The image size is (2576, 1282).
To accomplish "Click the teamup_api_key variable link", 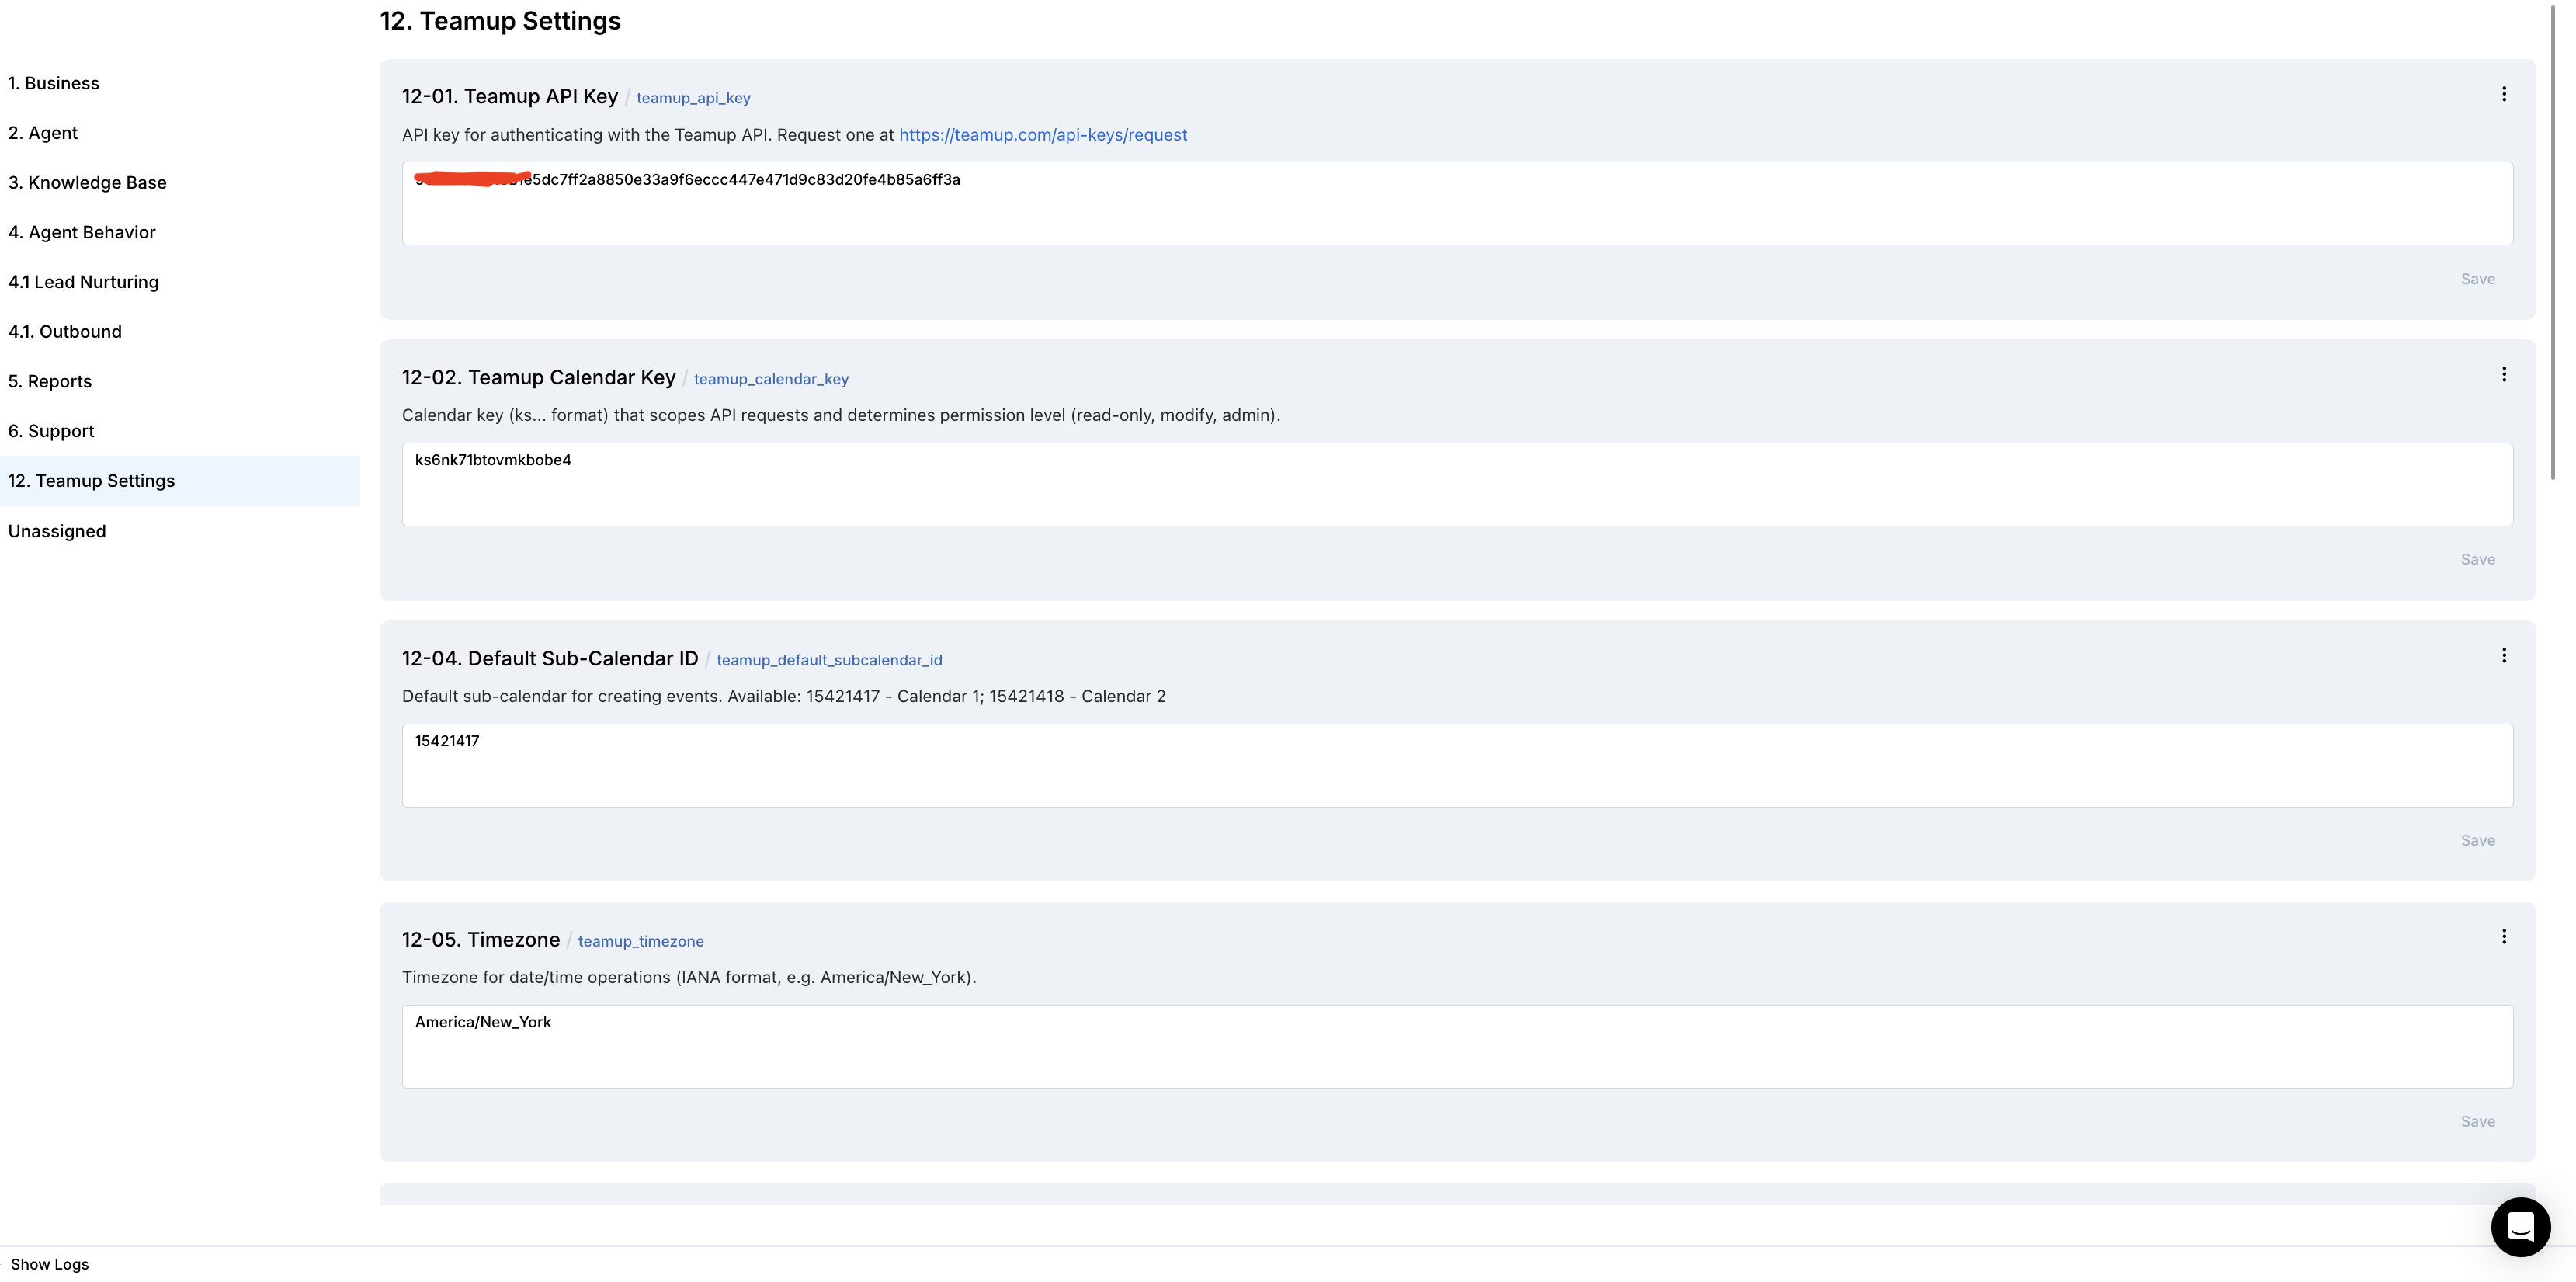I will point(693,98).
